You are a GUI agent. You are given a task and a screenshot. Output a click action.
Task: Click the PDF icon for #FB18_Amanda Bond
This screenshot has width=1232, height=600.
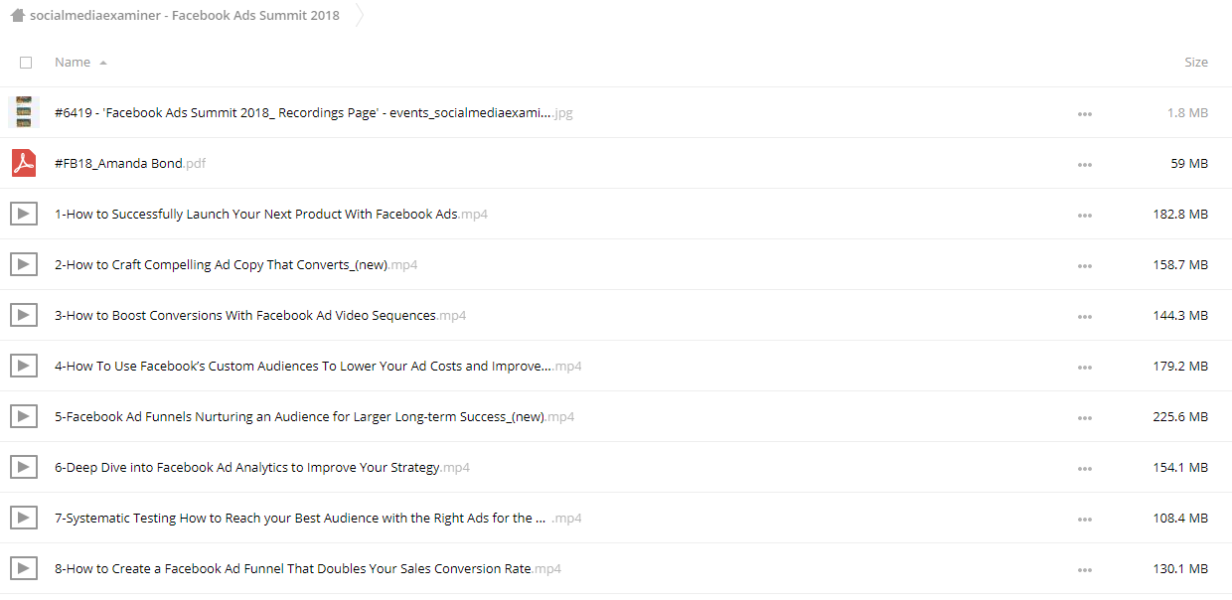24,163
